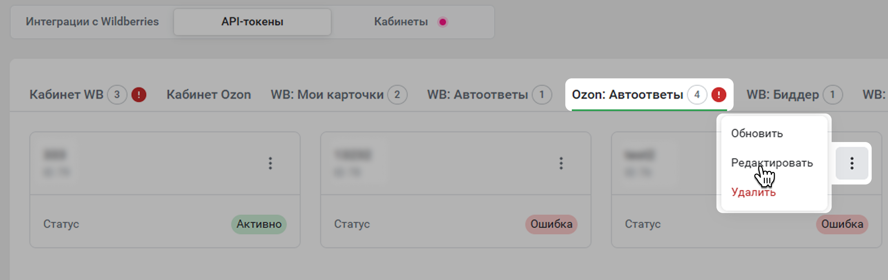Click the pink dot next to Кабинеты

(442, 22)
